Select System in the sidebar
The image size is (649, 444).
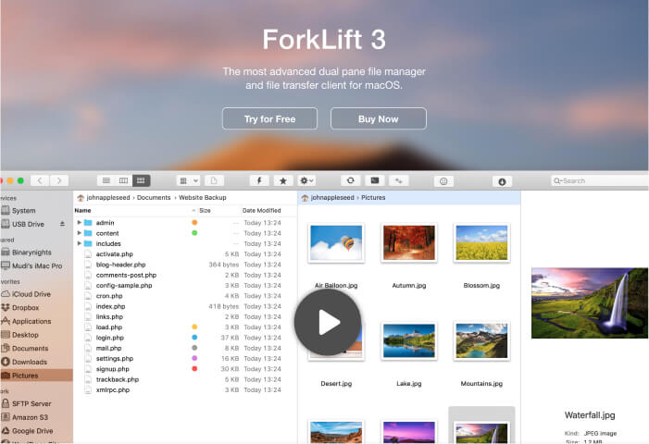click(36, 210)
